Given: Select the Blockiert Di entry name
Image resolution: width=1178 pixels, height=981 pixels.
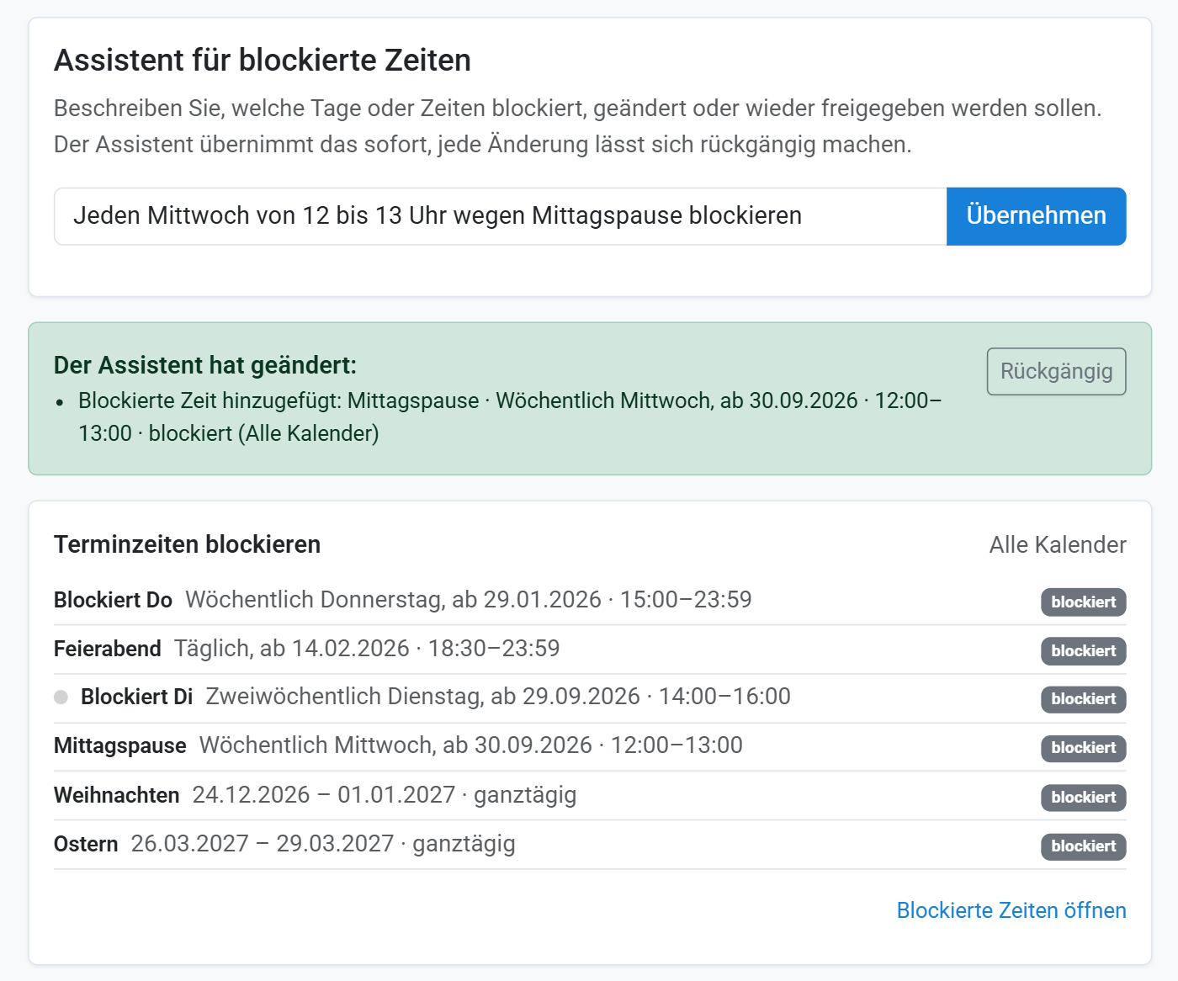Looking at the screenshot, I should pos(136,697).
